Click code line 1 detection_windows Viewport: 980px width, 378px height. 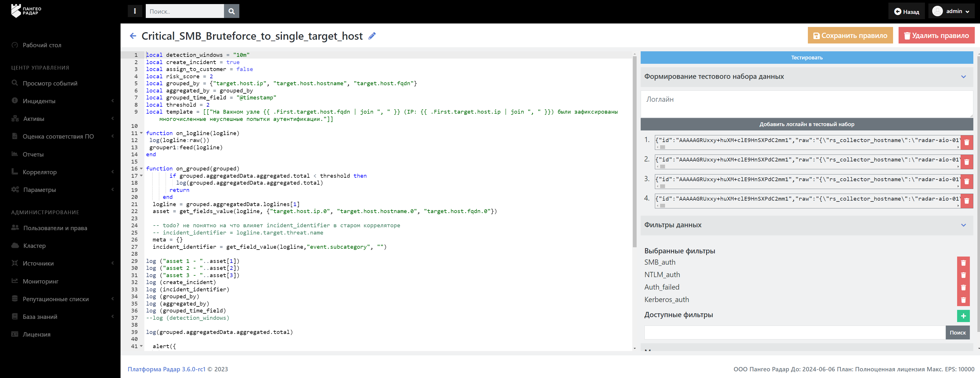(198, 55)
